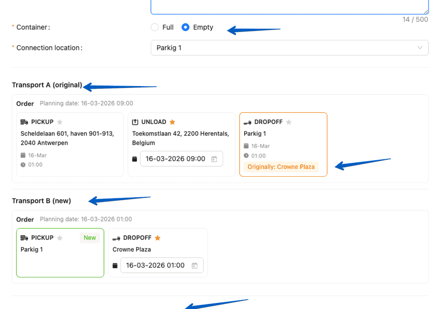The width and height of the screenshot is (440, 309).
Task: Edit the UNLOAD date field 16-03-2026 09:00
Action: (x=181, y=159)
